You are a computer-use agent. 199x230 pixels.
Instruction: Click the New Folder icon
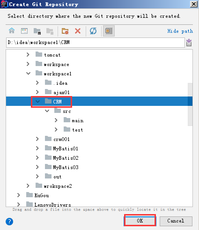[65, 31]
